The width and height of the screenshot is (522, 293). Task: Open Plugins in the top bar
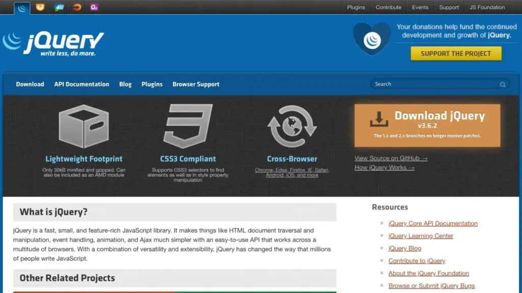tap(356, 7)
